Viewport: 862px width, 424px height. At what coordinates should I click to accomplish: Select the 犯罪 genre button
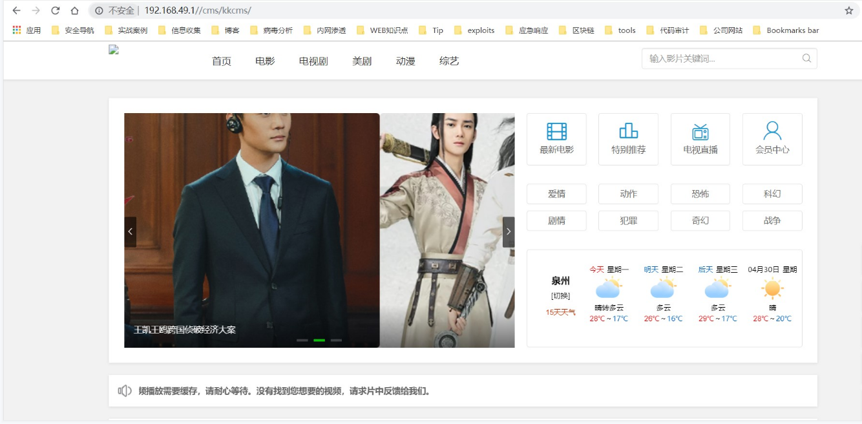pos(628,220)
